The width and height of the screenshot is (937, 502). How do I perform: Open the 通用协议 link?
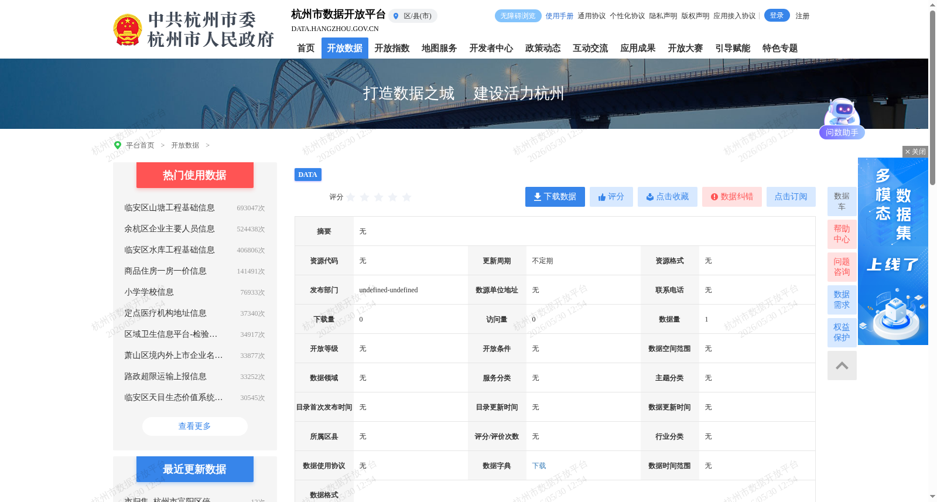591,16
